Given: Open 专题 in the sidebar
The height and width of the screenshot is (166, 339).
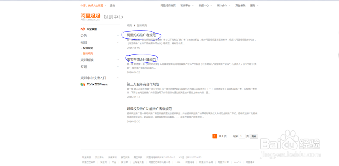Looking at the screenshot, I should pyautogui.click(x=84, y=67).
